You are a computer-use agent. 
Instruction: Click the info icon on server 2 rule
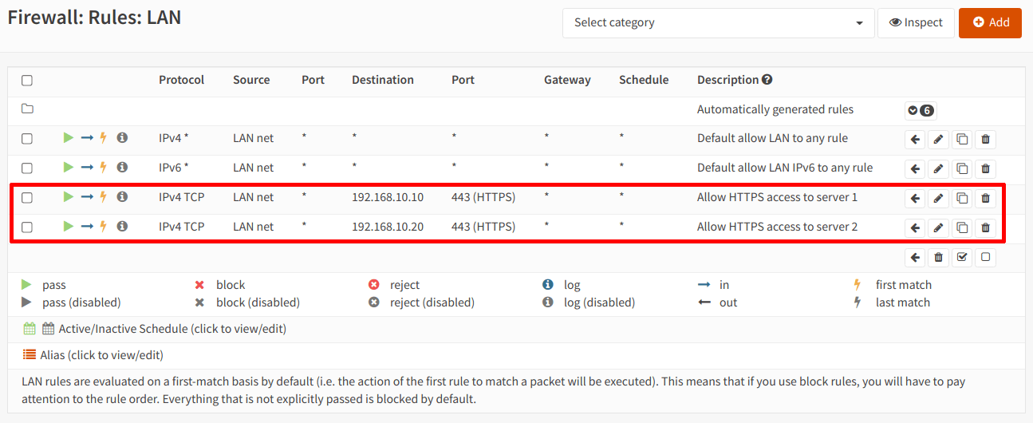[122, 227]
